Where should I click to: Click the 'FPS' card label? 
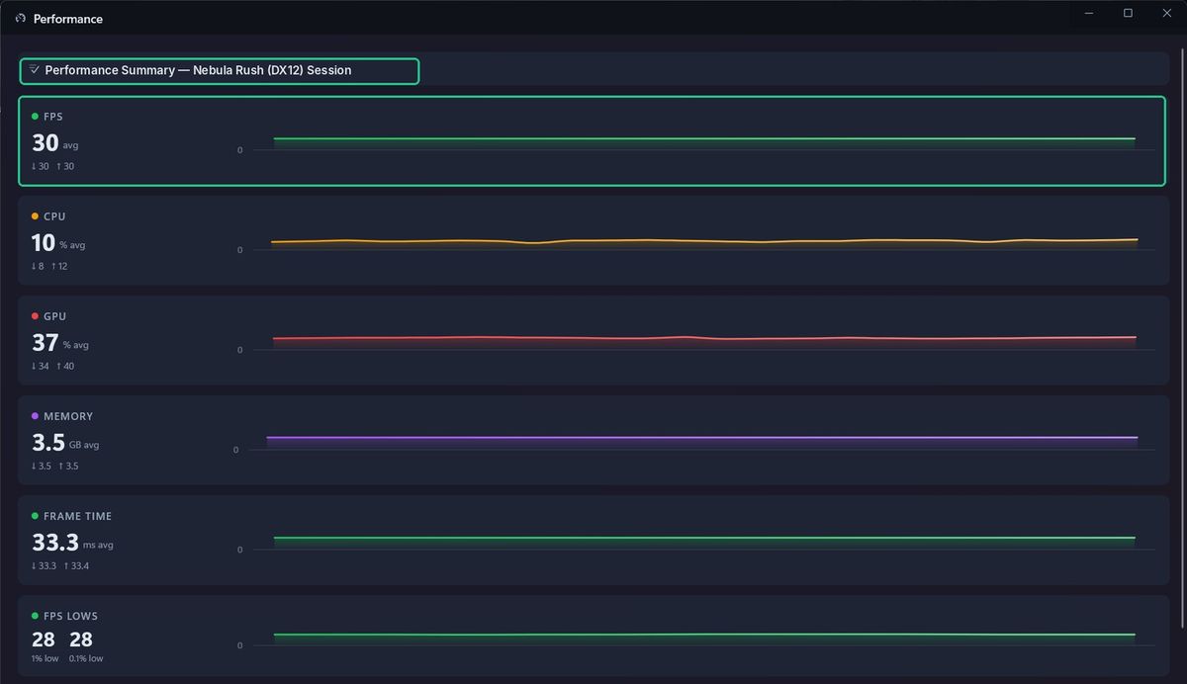[52, 117]
